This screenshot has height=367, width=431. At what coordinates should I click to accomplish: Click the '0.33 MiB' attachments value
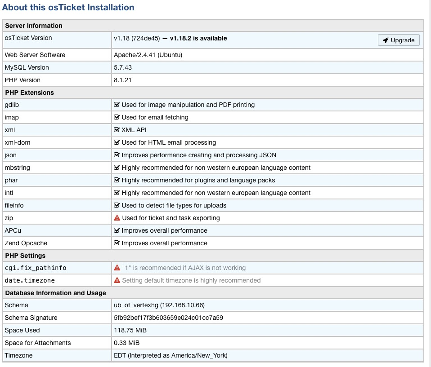(127, 343)
